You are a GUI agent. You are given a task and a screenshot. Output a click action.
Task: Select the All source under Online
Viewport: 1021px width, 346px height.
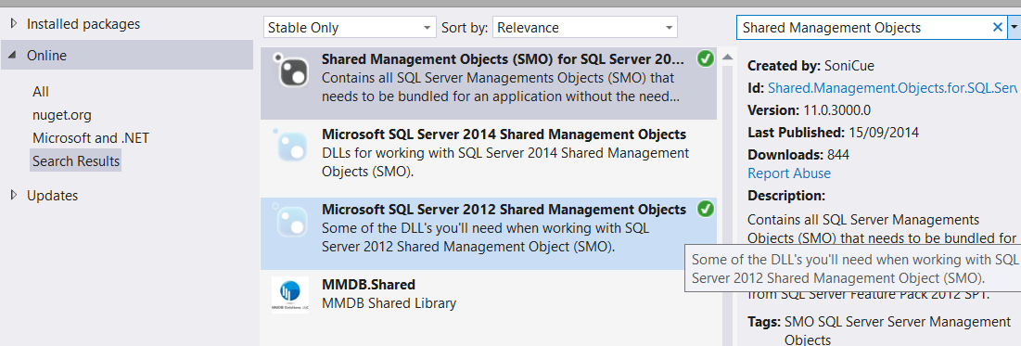click(41, 92)
